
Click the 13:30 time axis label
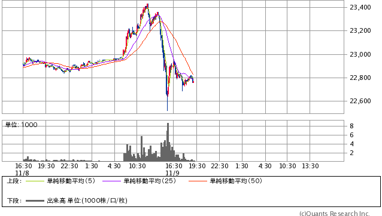(x=310, y=166)
